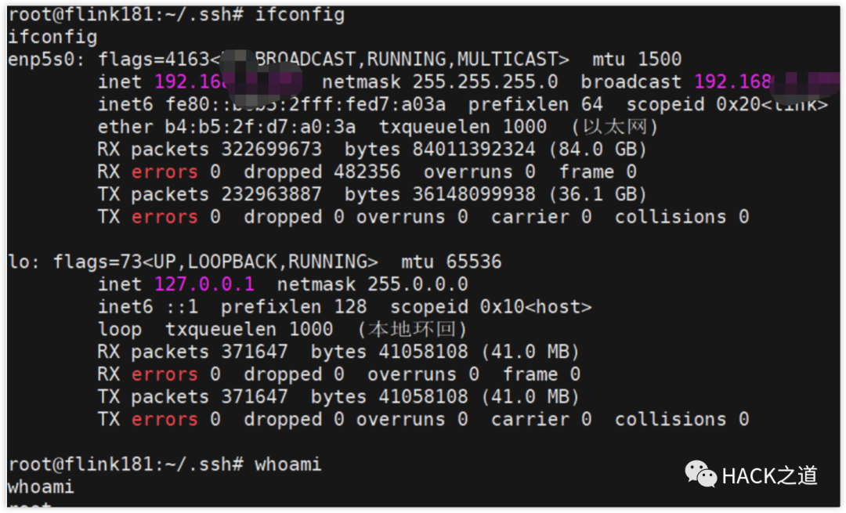Click the magenta 127.0.0.1 address
The height and width of the screenshot is (513, 846).
click(x=204, y=284)
